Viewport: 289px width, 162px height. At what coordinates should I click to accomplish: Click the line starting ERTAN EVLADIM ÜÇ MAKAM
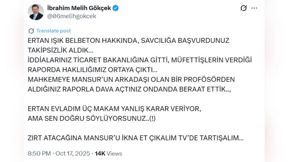pos(114,109)
